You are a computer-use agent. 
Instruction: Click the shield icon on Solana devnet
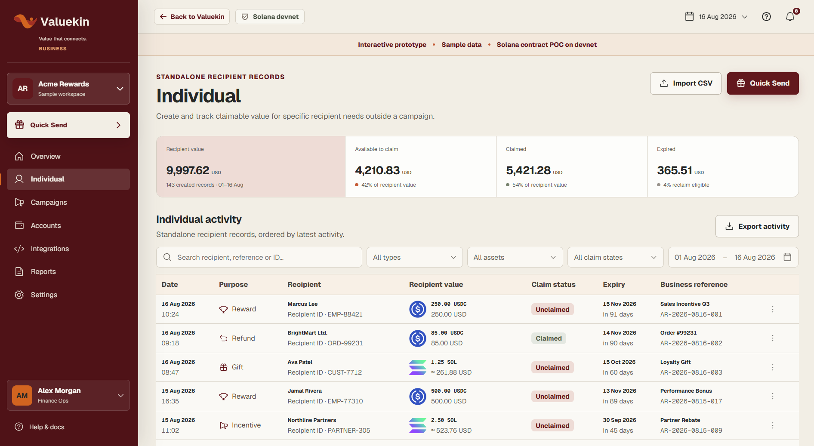[x=245, y=17]
